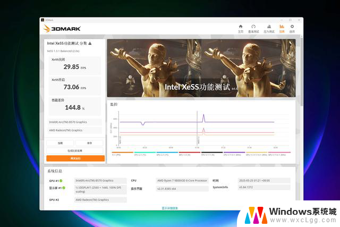
Task: Toggle the teal CPU temperature legend item
Action: [145, 154]
